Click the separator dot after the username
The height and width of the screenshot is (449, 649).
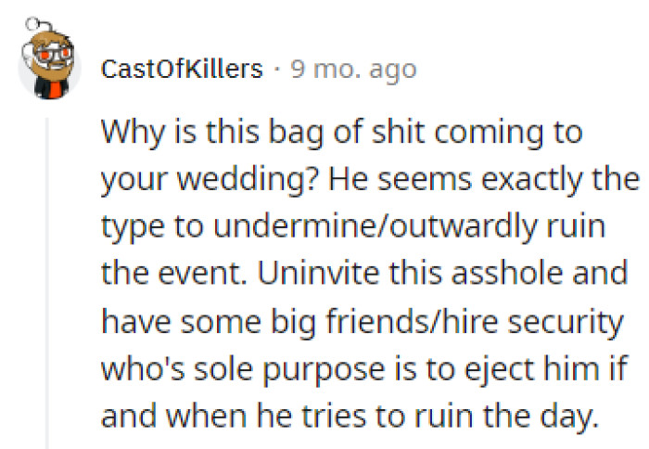point(276,70)
